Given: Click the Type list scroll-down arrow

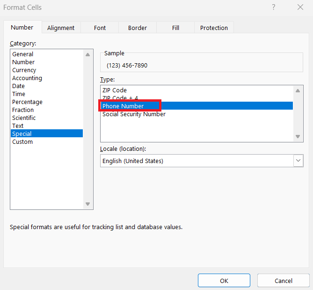Looking at the screenshot, I should tap(298, 136).
